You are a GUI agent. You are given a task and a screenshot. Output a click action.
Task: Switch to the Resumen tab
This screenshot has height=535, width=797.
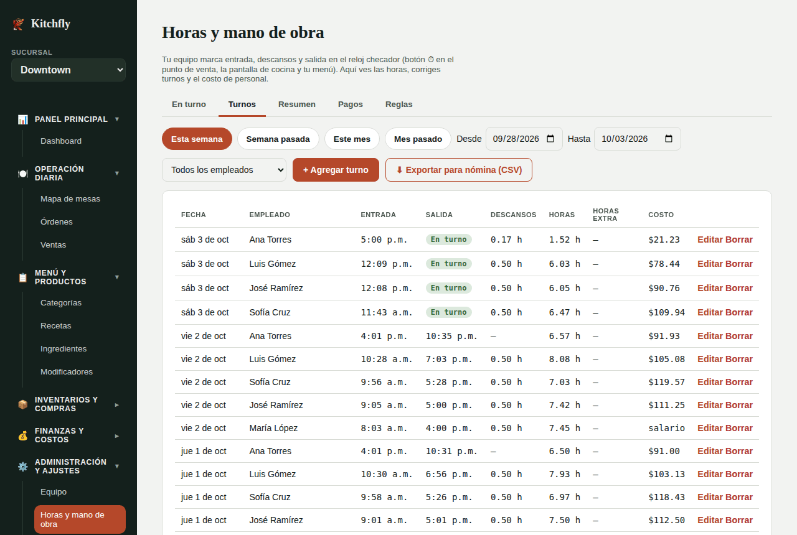pos(297,105)
